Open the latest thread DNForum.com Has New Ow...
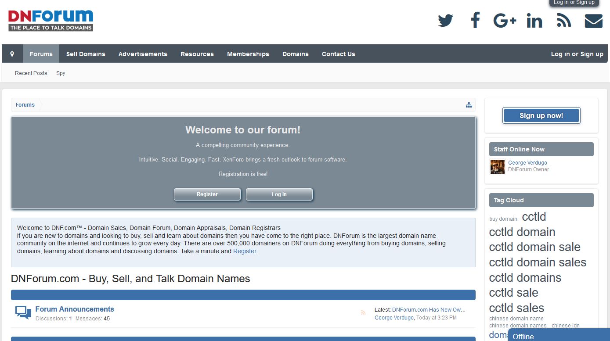Image resolution: width=610 pixels, height=341 pixels. coord(429,309)
